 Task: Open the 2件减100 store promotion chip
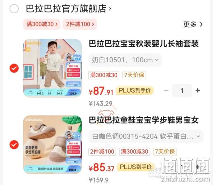[x=80, y=24]
